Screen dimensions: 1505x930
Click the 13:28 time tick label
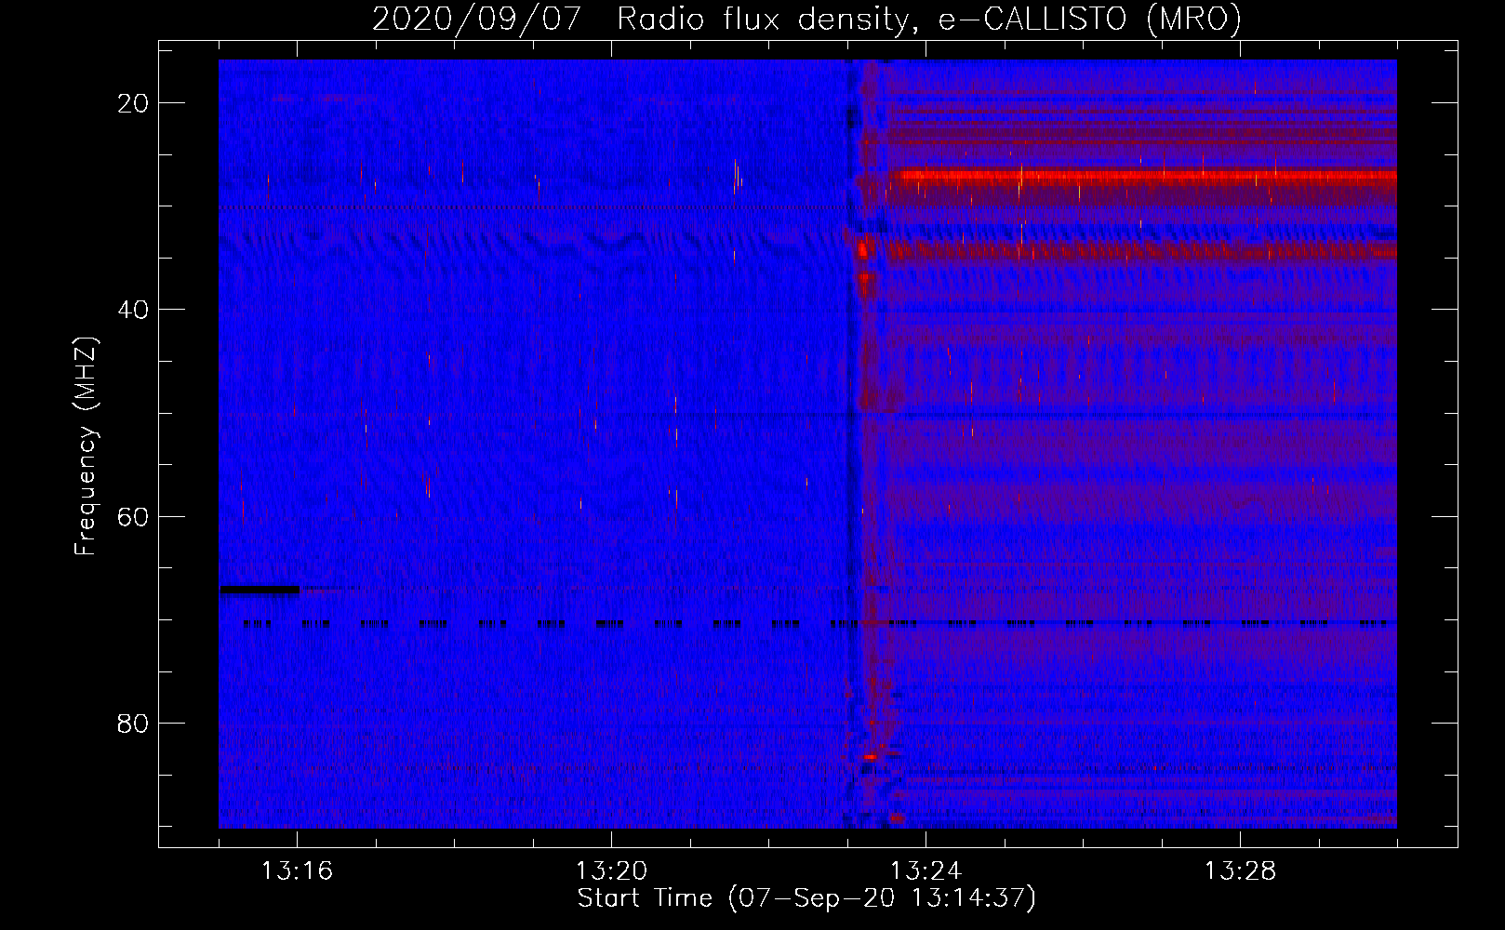[1240, 871]
